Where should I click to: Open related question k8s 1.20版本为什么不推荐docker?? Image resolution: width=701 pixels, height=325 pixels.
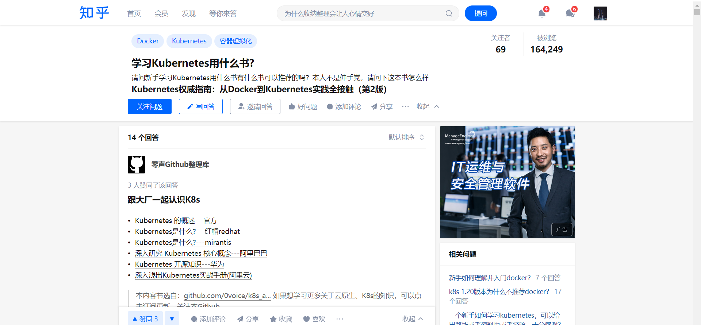click(x=499, y=292)
